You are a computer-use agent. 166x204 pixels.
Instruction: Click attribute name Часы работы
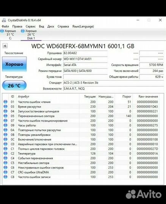(x=27, y=125)
